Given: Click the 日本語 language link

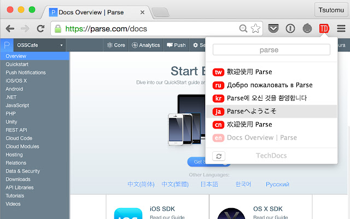Looking at the screenshot, I should 209,185.
